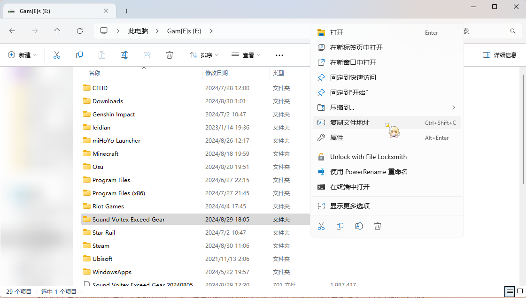Click the delete trash icon in the toolbar

[170, 55]
